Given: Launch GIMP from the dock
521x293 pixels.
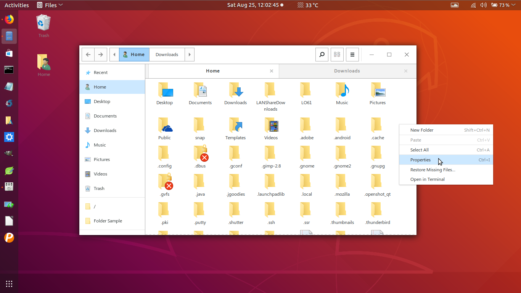Looking at the screenshot, I should pos(9,153).
